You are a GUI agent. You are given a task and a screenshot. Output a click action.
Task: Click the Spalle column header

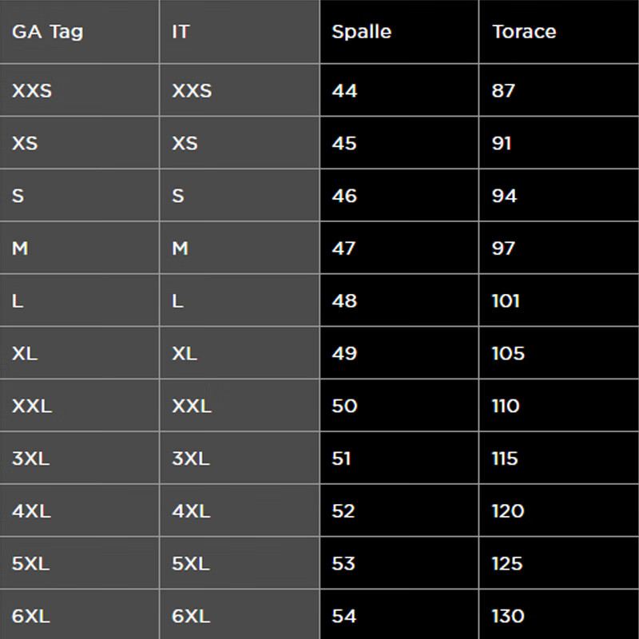(361, 32)
